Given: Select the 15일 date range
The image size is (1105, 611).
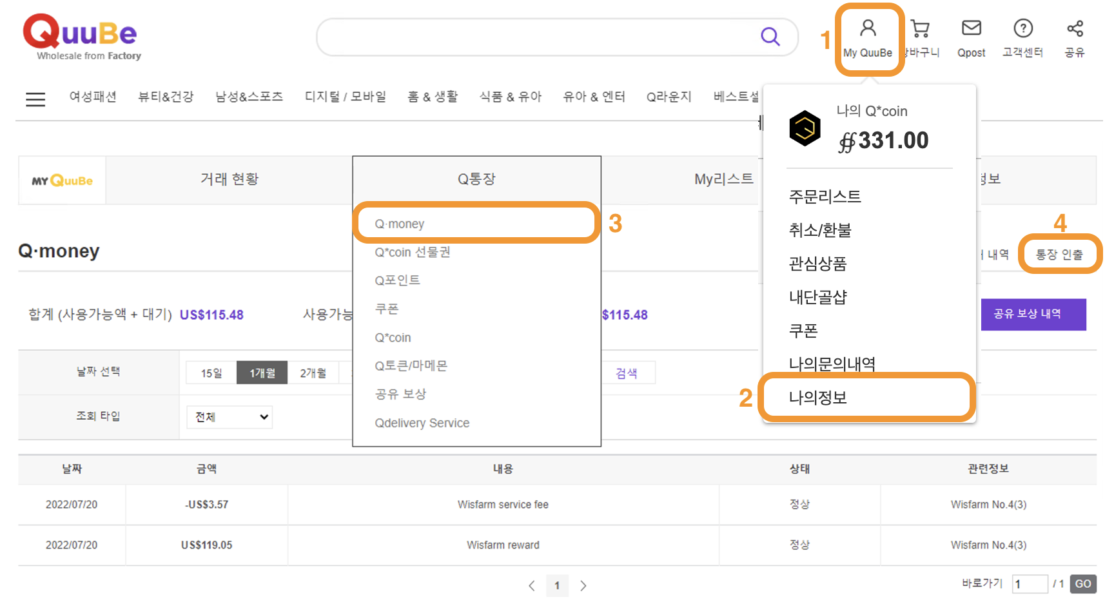Looking at the screenshot, I should 211,373.
